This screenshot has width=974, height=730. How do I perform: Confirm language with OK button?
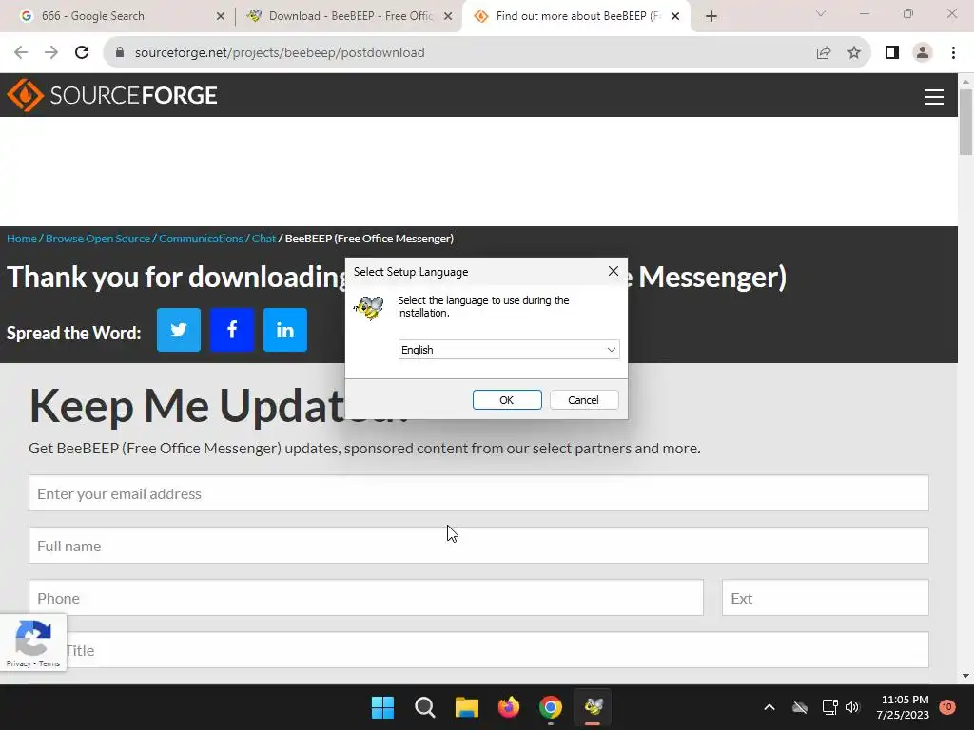(x=507, y=400)
